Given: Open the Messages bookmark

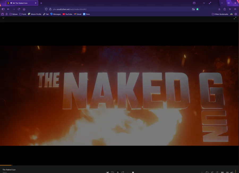Looking at the screenshot, I should click(56, 14).
